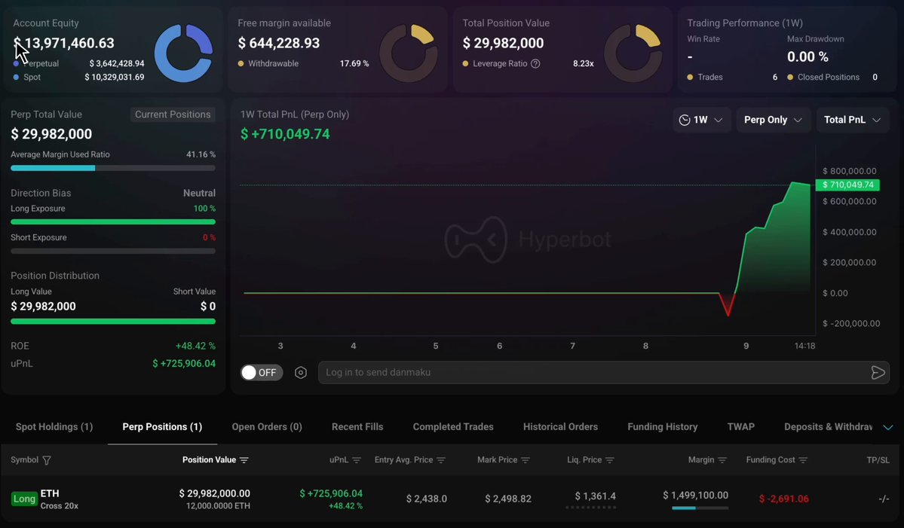Sort by Position Value using its sort icon

(x=244, y=460)
